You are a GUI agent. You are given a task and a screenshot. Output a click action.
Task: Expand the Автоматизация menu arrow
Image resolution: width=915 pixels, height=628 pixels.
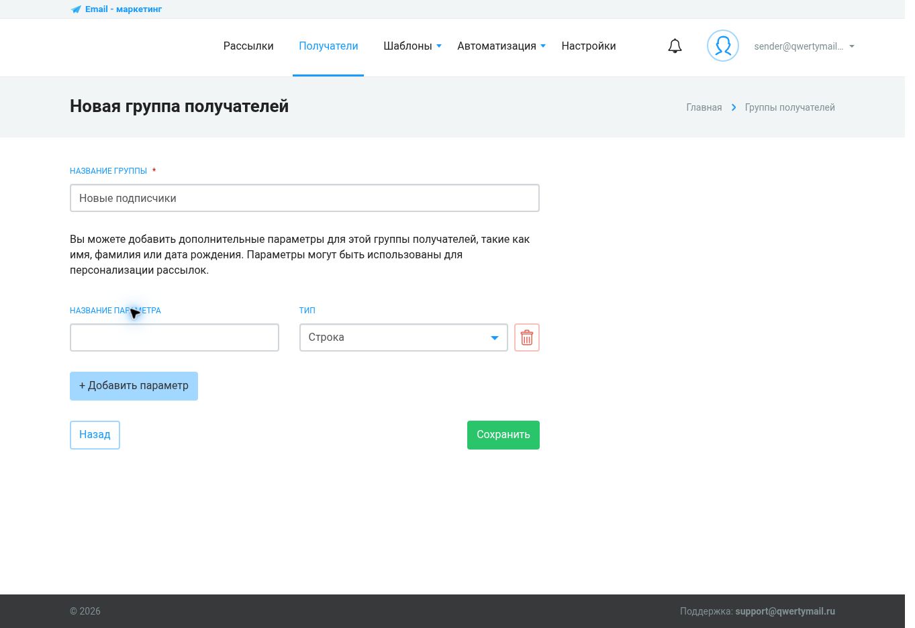(543, 46)
